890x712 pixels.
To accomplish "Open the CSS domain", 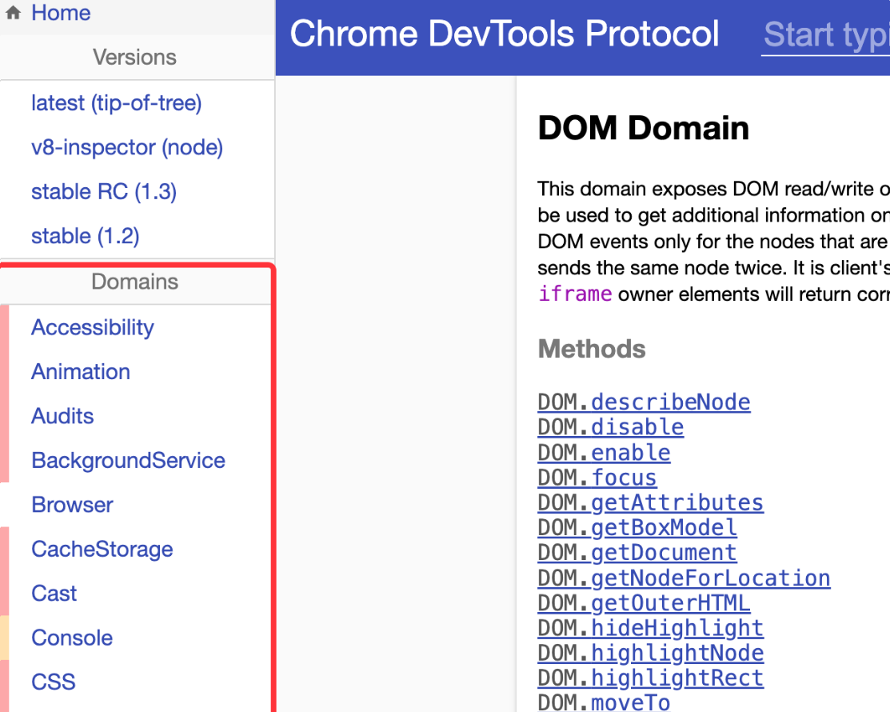I will click(54, 682).
